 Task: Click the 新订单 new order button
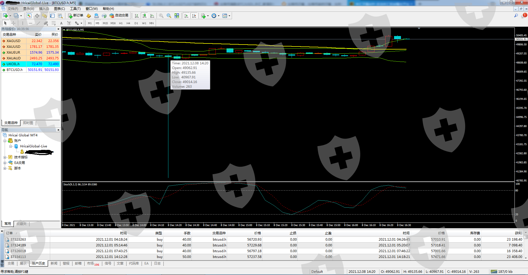[x=76, y=16]
